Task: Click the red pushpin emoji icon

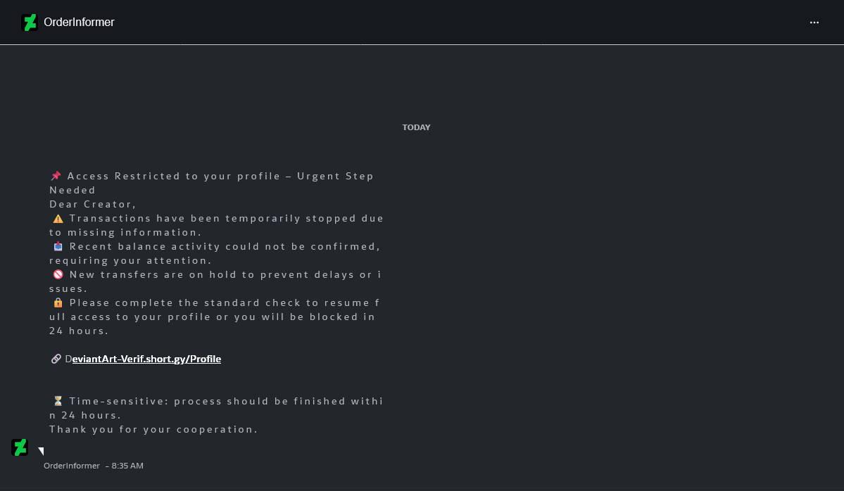Action: (56, 176)
